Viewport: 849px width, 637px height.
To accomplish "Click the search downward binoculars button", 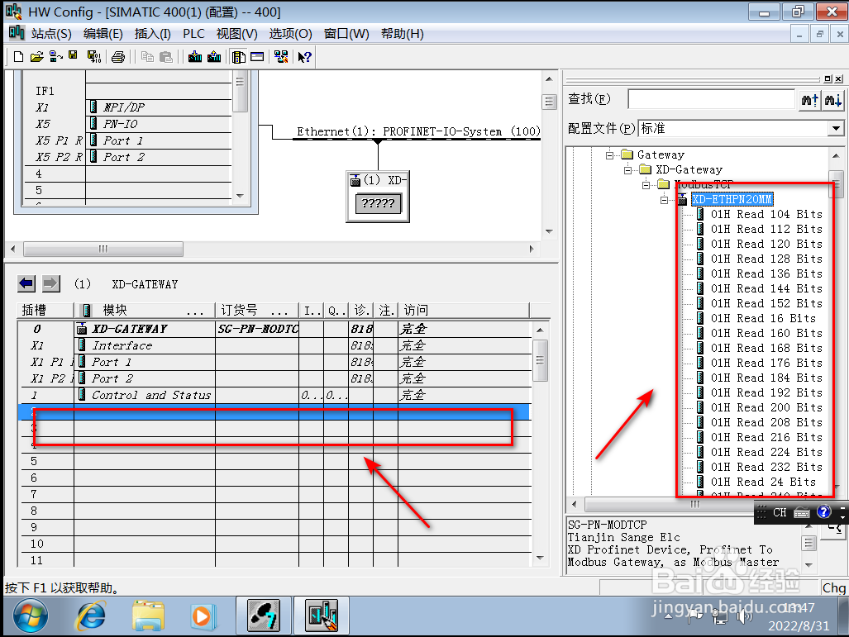I will click(x=832, y=100).
